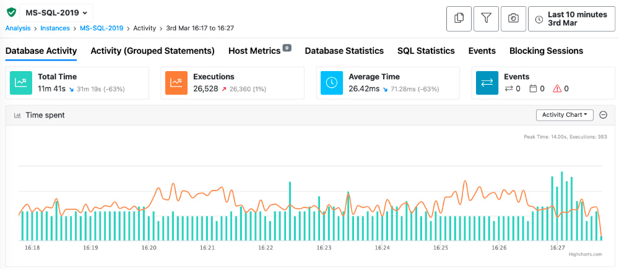
Task: Click the change events arrows count icon
Action: click(x=508, y=89)
